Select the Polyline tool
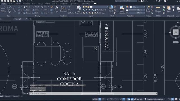This screenshot has width=180, height=101. click(3, 9)
